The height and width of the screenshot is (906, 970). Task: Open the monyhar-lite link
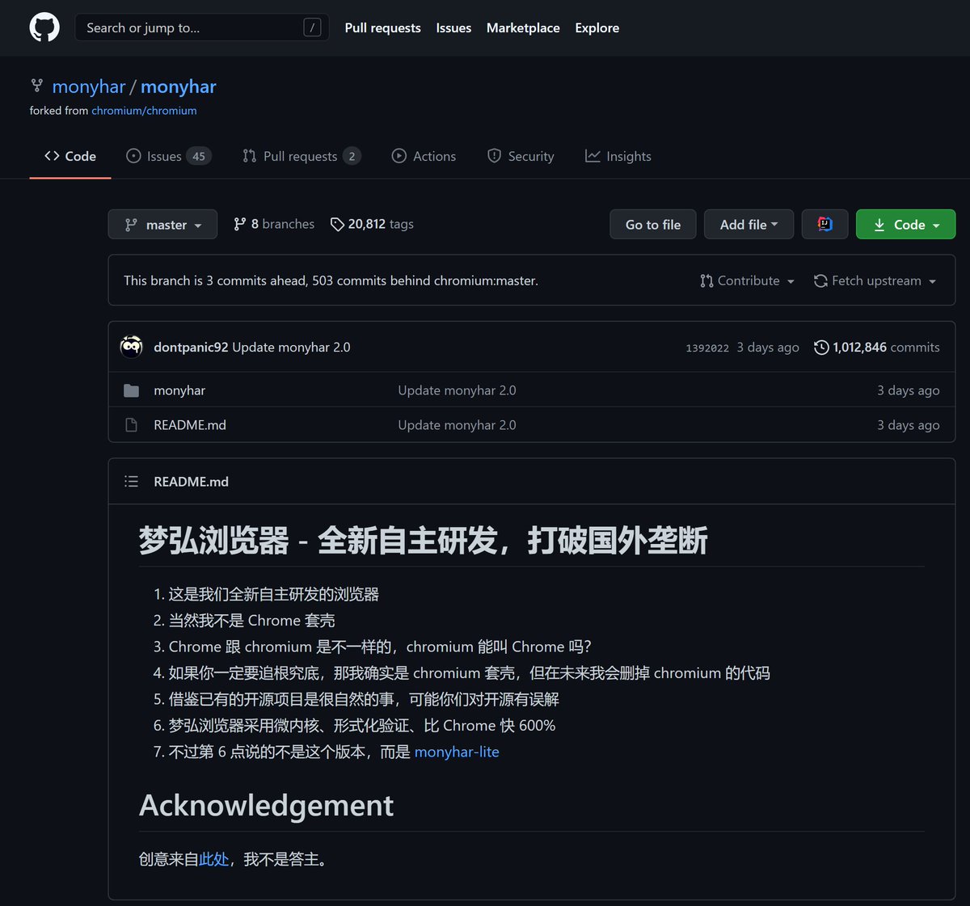click(457, 752)
